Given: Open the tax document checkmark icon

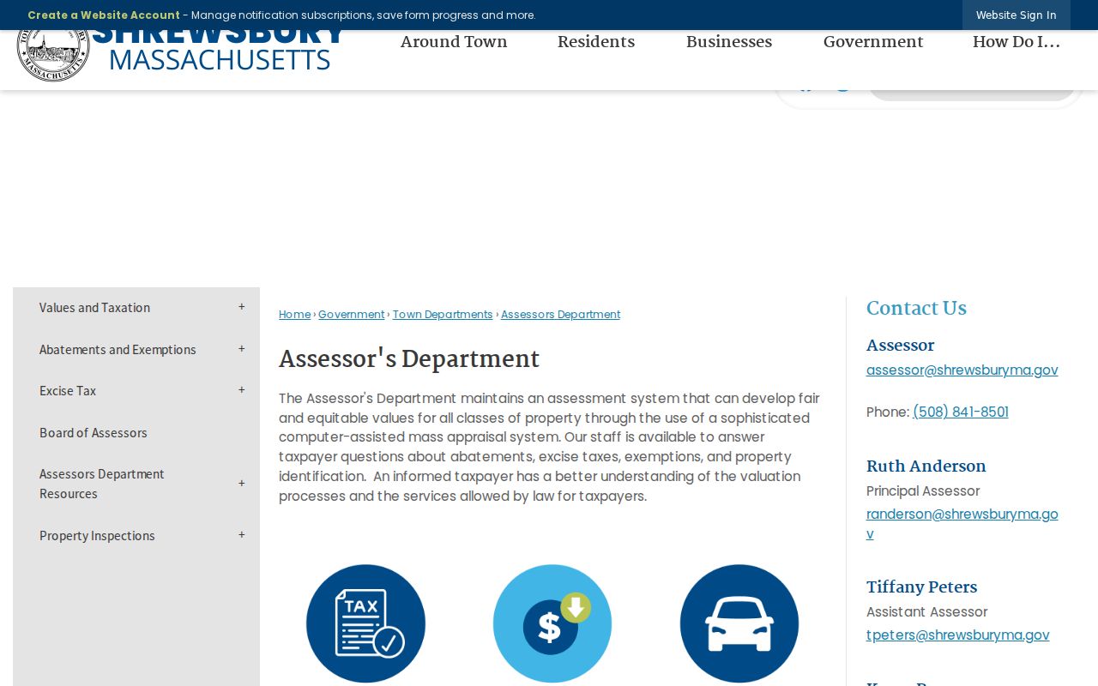Looking at the screenshot, I should (x=365, y=623).
